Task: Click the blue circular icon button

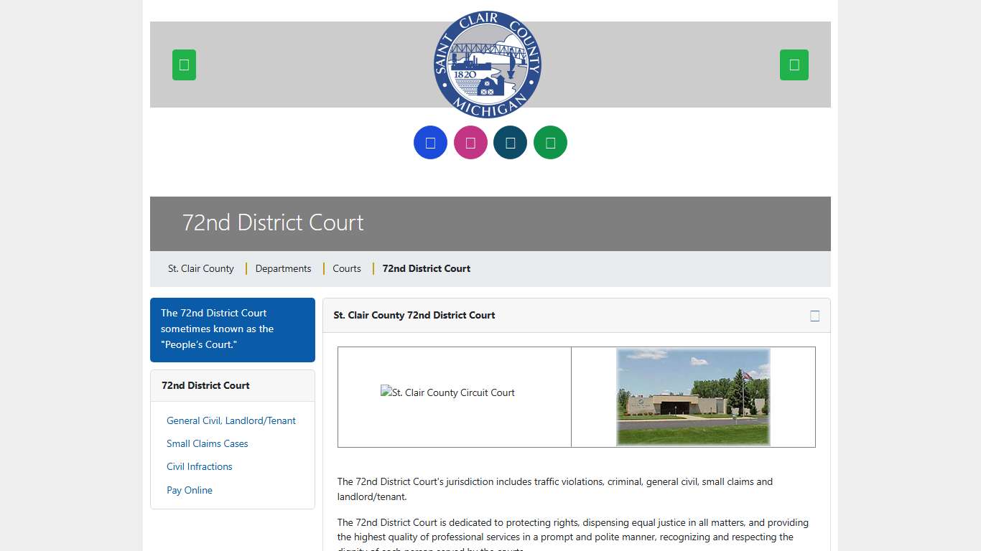Action: coord(430,143)
